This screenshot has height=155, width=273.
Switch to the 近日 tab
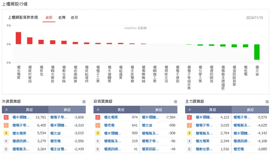pyautogui.click(x=49, y=18)
